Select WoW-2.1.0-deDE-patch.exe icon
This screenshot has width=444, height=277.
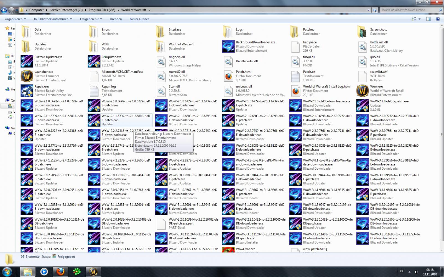[x=363, y=105]
